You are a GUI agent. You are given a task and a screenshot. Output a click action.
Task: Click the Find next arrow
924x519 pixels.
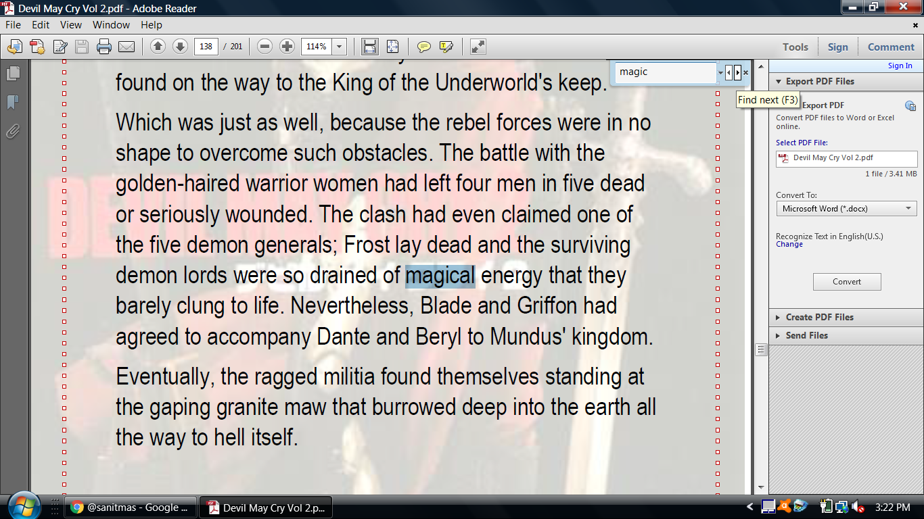pyautogui.click(x=737, y=72)
